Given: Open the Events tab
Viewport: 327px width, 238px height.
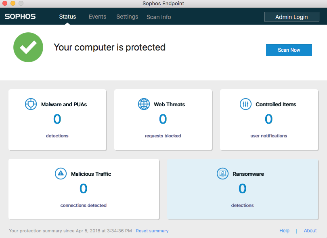Looking at the screenshot, I should 97,17.
